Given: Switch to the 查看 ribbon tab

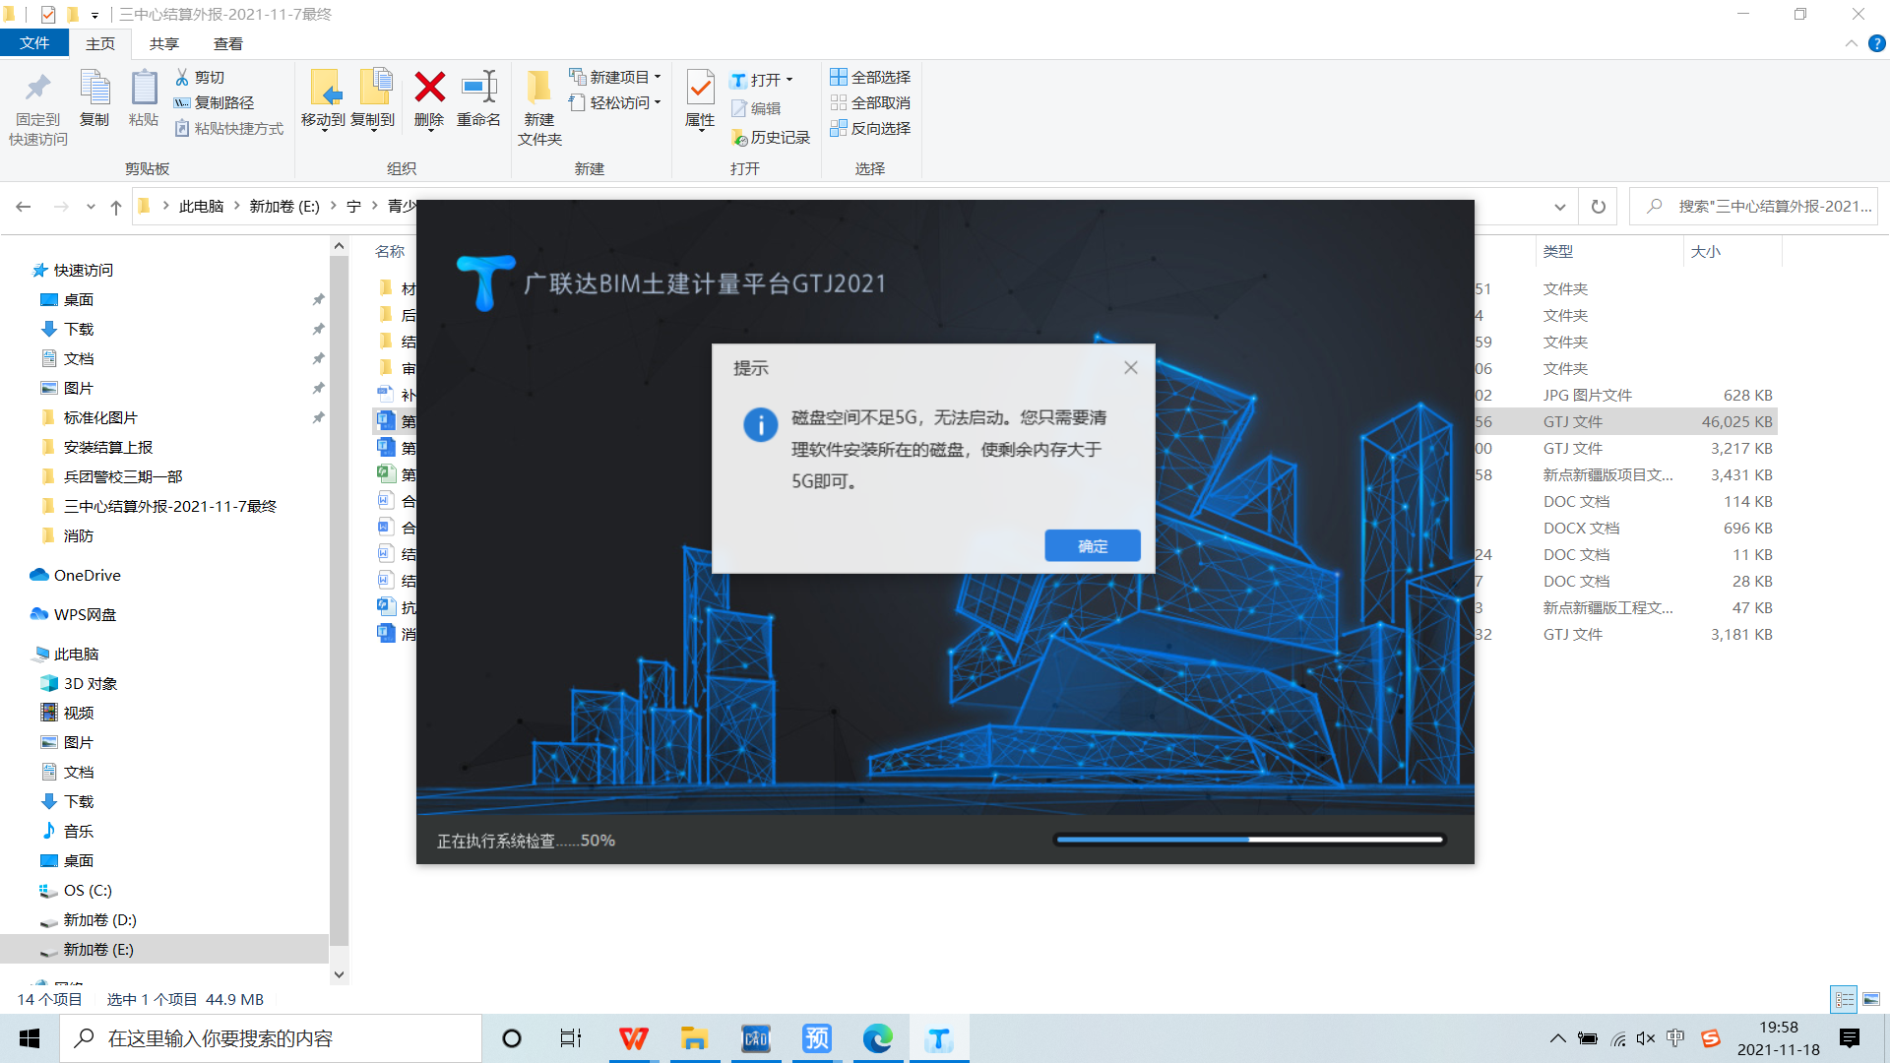Looking at the screenshot, I should [x=228, y=43].
